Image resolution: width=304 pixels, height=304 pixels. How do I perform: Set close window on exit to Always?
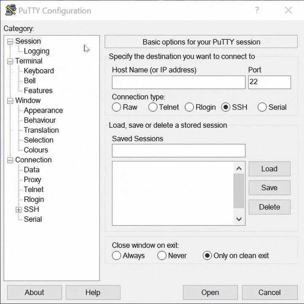117,256
